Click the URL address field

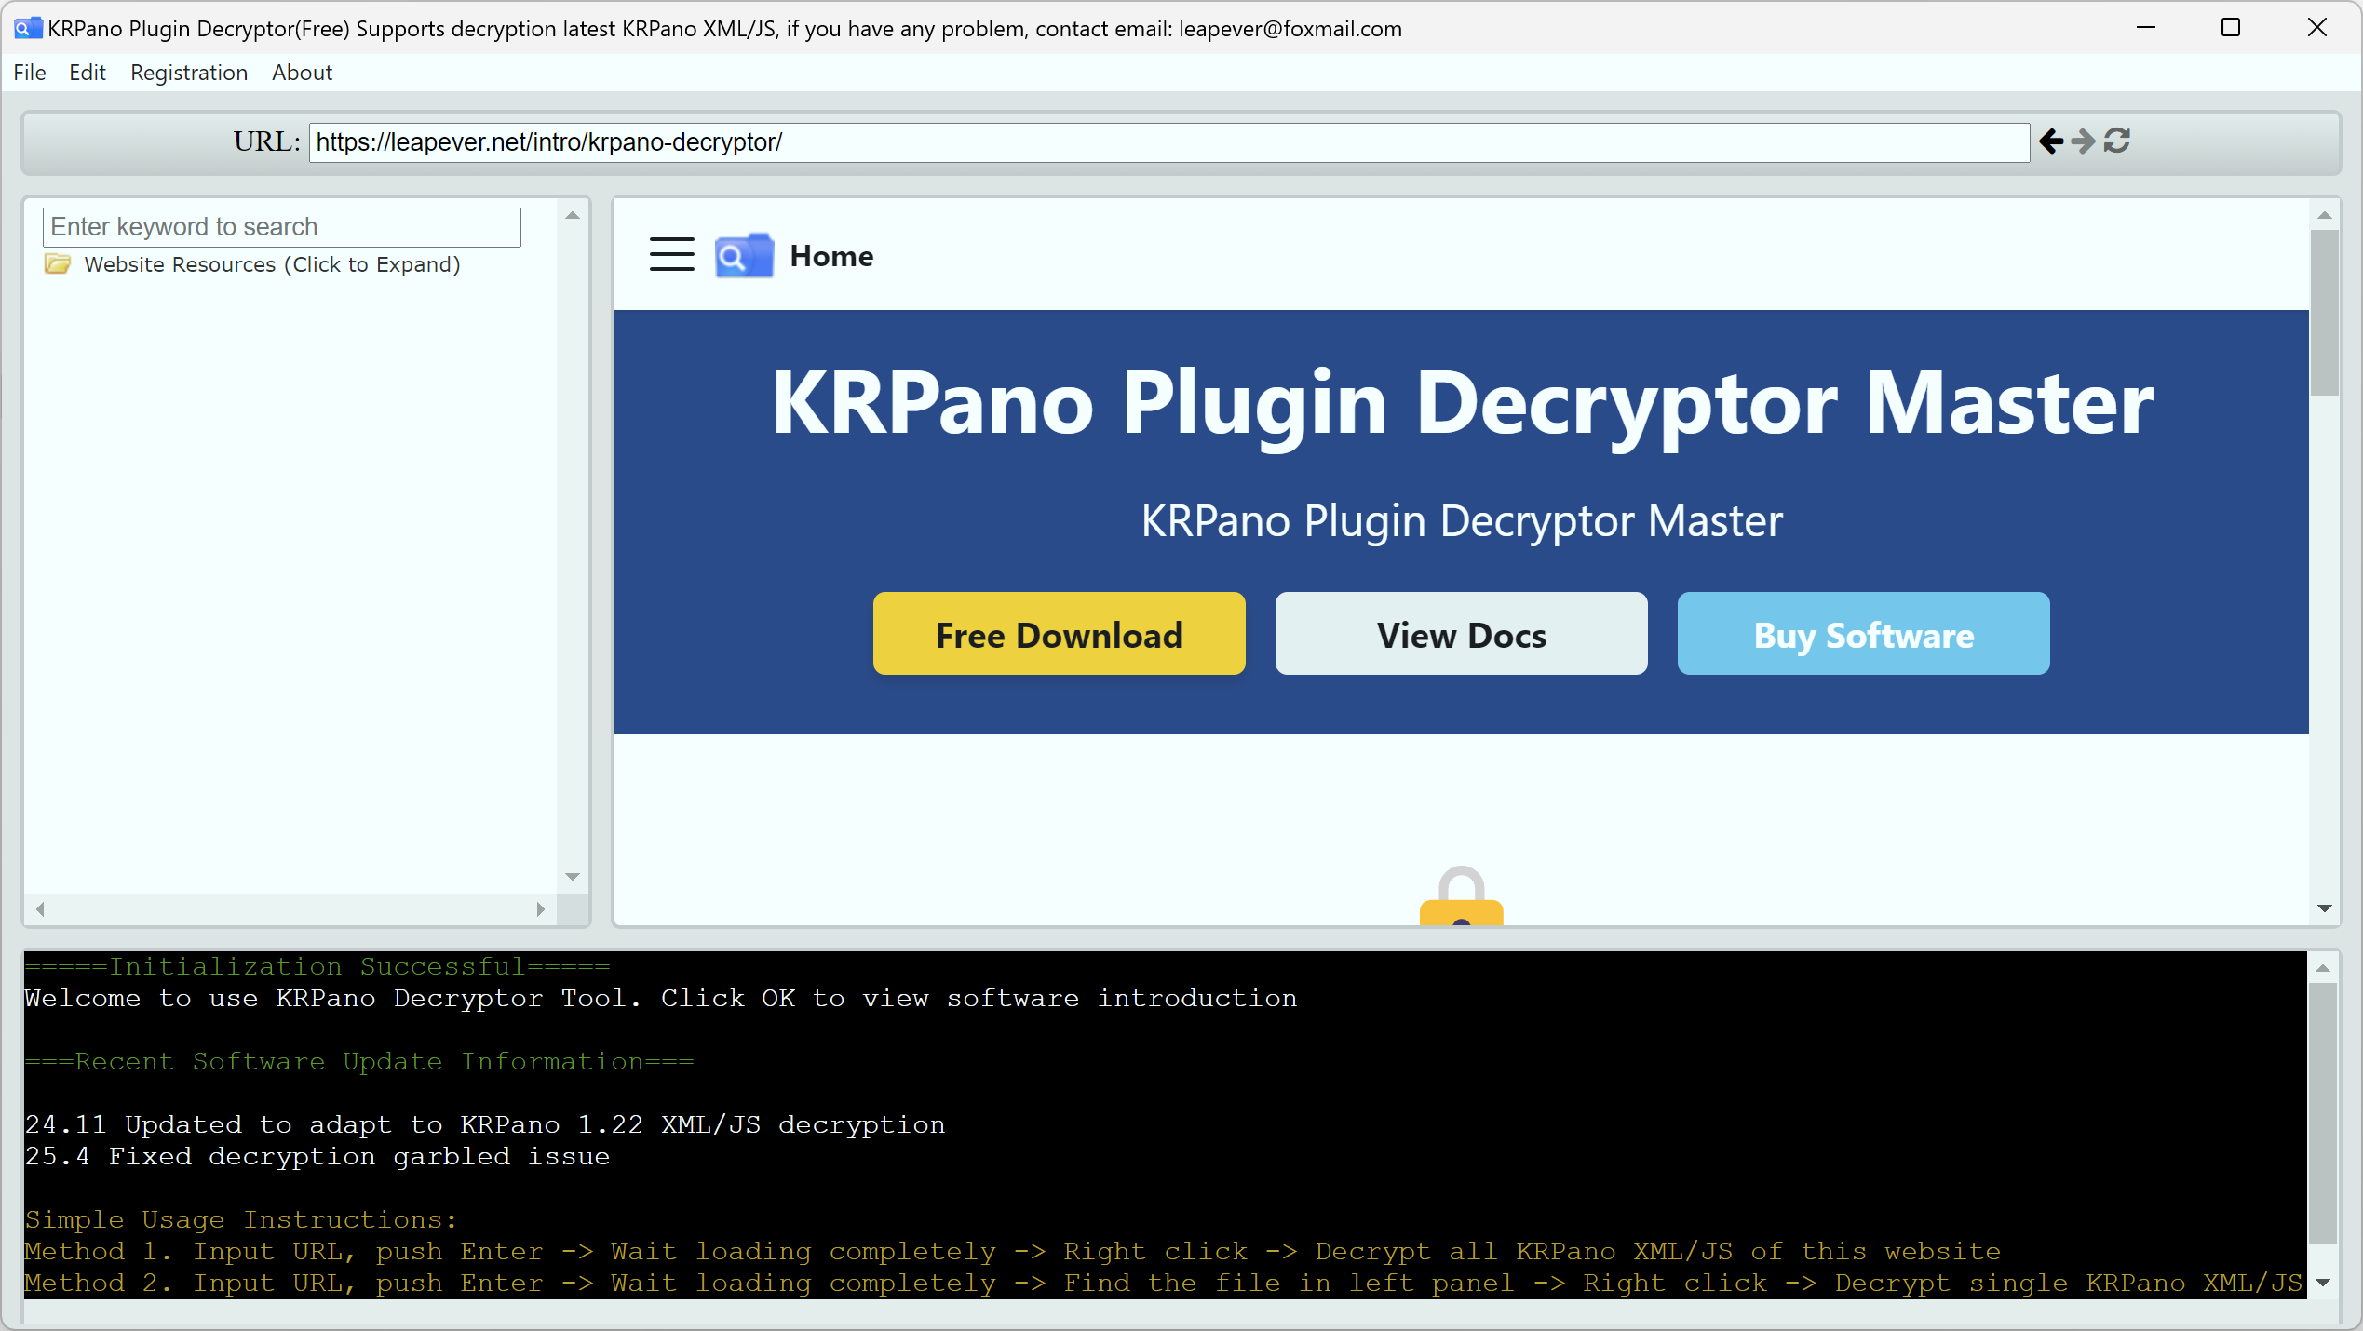[x=1168, y=142]
